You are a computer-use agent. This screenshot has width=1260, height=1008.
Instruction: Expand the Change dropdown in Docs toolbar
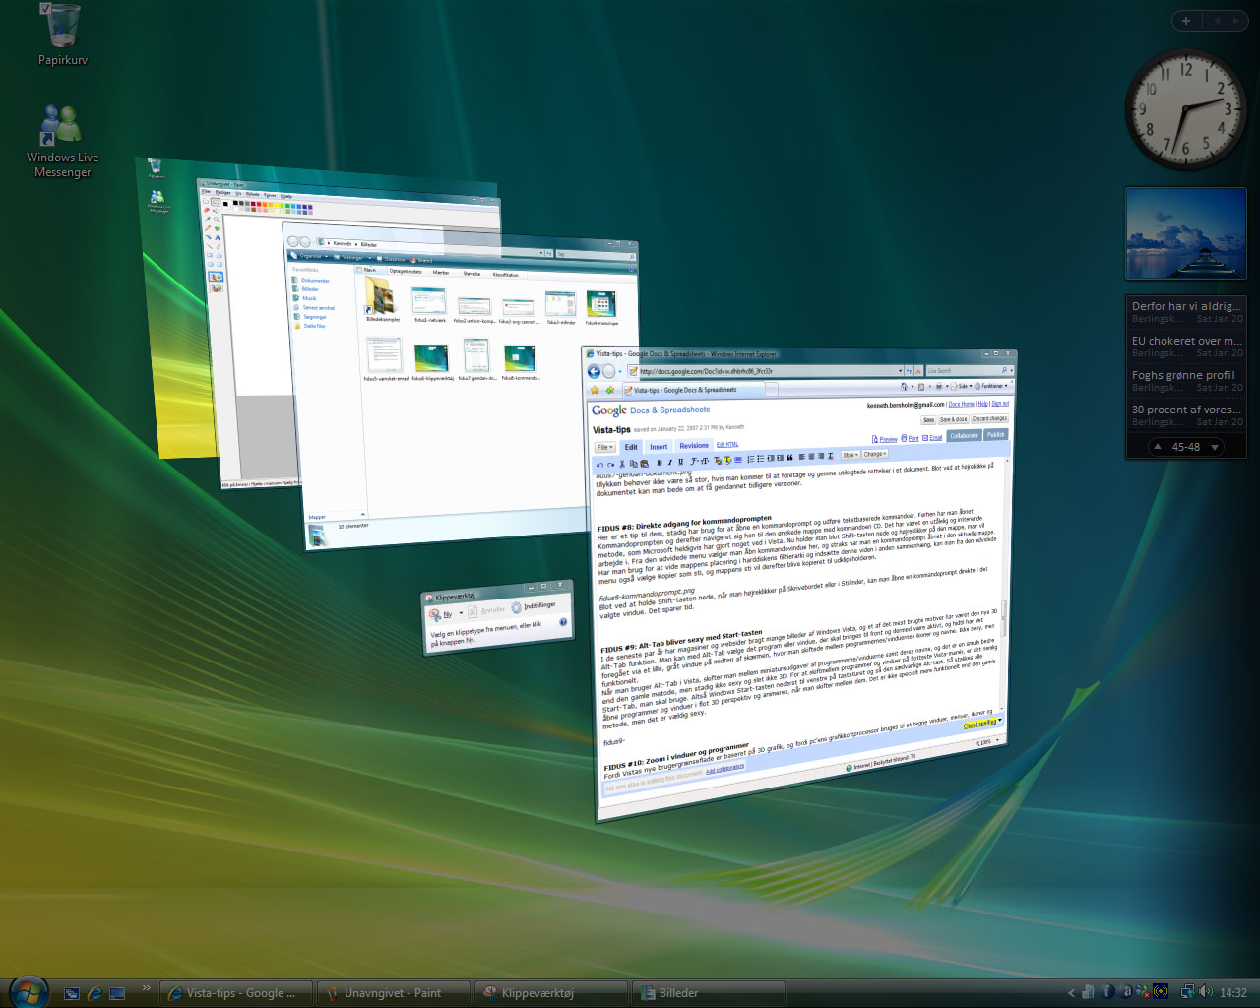874,454
